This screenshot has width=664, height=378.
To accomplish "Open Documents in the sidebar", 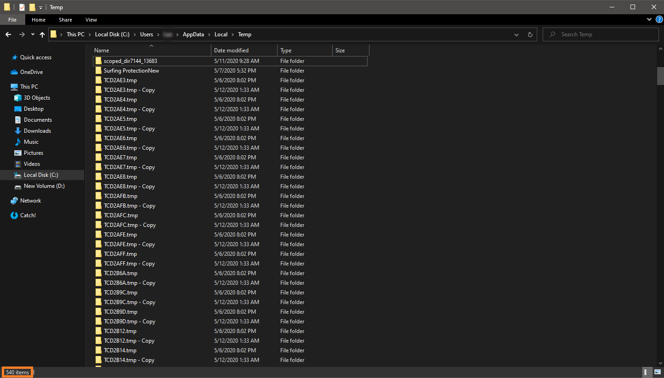I will [x=38, y=120].
